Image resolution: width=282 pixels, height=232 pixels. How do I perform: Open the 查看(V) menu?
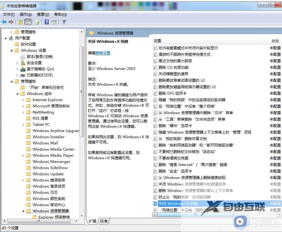[x=43, y=14]
